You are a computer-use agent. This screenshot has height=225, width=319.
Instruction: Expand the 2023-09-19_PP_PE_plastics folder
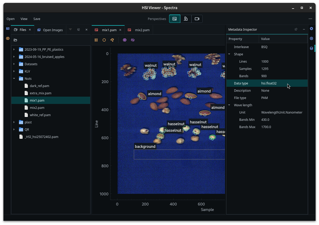(x=14, y=49)
